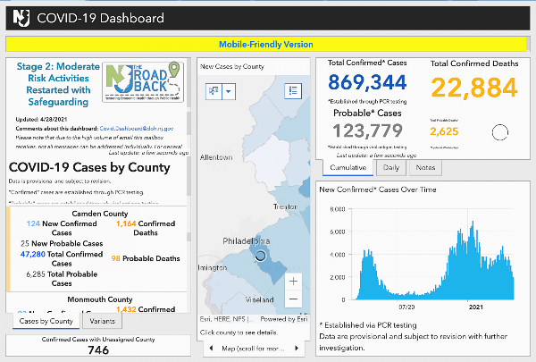Click the loading circle near probable deaths

click(501, 132)
